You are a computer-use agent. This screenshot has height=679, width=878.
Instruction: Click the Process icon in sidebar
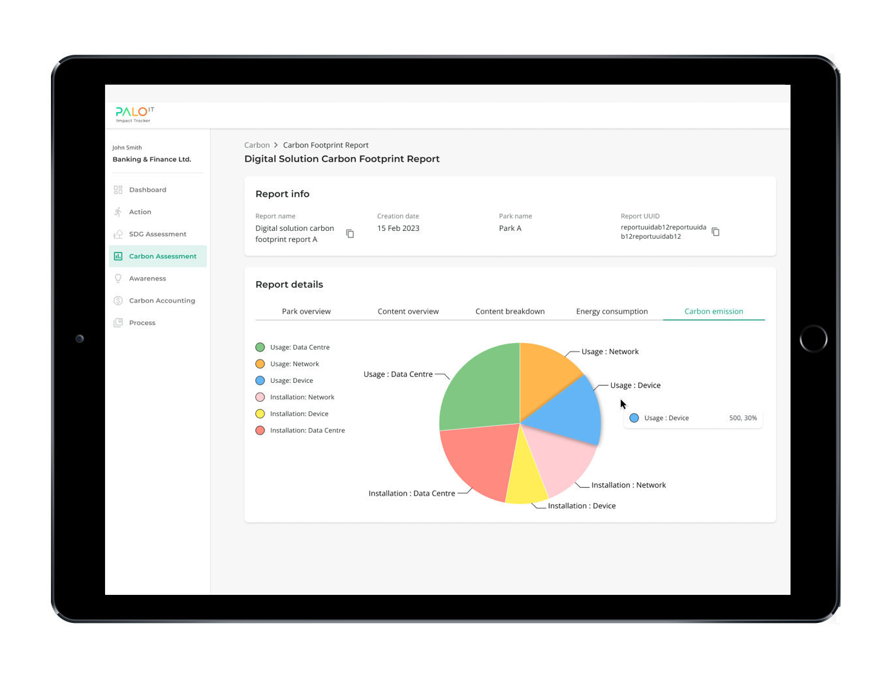(118, 323)
